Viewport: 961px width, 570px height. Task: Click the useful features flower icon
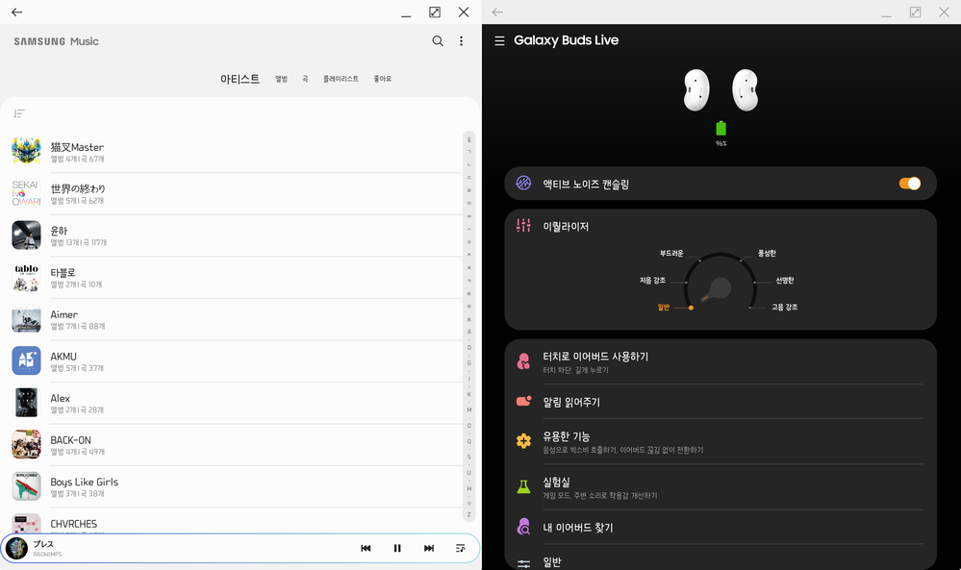[x=523, y=440]
